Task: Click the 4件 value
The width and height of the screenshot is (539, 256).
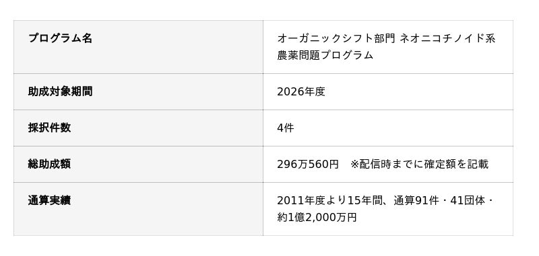Action: point(286,128)
